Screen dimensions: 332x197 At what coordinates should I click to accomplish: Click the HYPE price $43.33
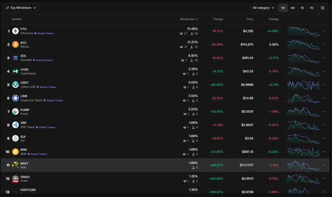coord(248,71)
